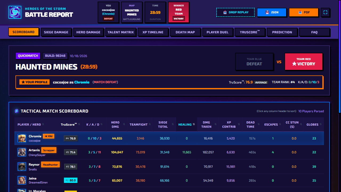Screen dimensions: 341x192
Task: Sort table by Healing column
Action: 186,125
